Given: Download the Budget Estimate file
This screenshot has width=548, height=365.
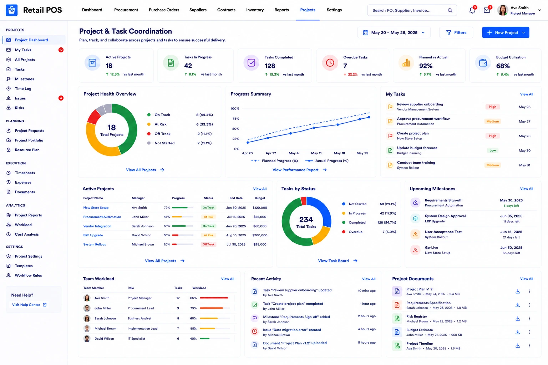Looking at the screenshot, I should (x=518, y=332).
